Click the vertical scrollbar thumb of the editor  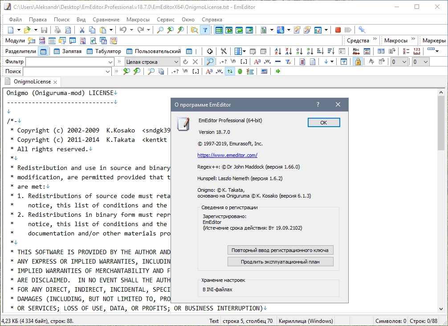click(441, 123)
